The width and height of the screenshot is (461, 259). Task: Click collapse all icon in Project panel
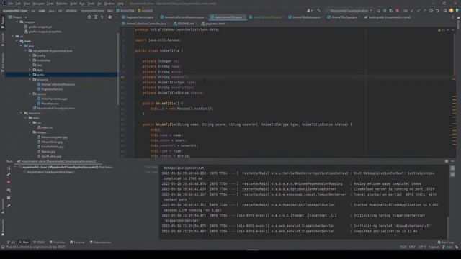[102, 17]
